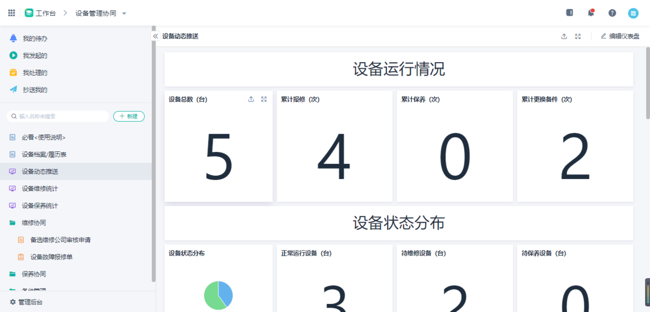650x312 pixels.
Task: Click 编辑仪表盘 button
Action: [620, 36]
